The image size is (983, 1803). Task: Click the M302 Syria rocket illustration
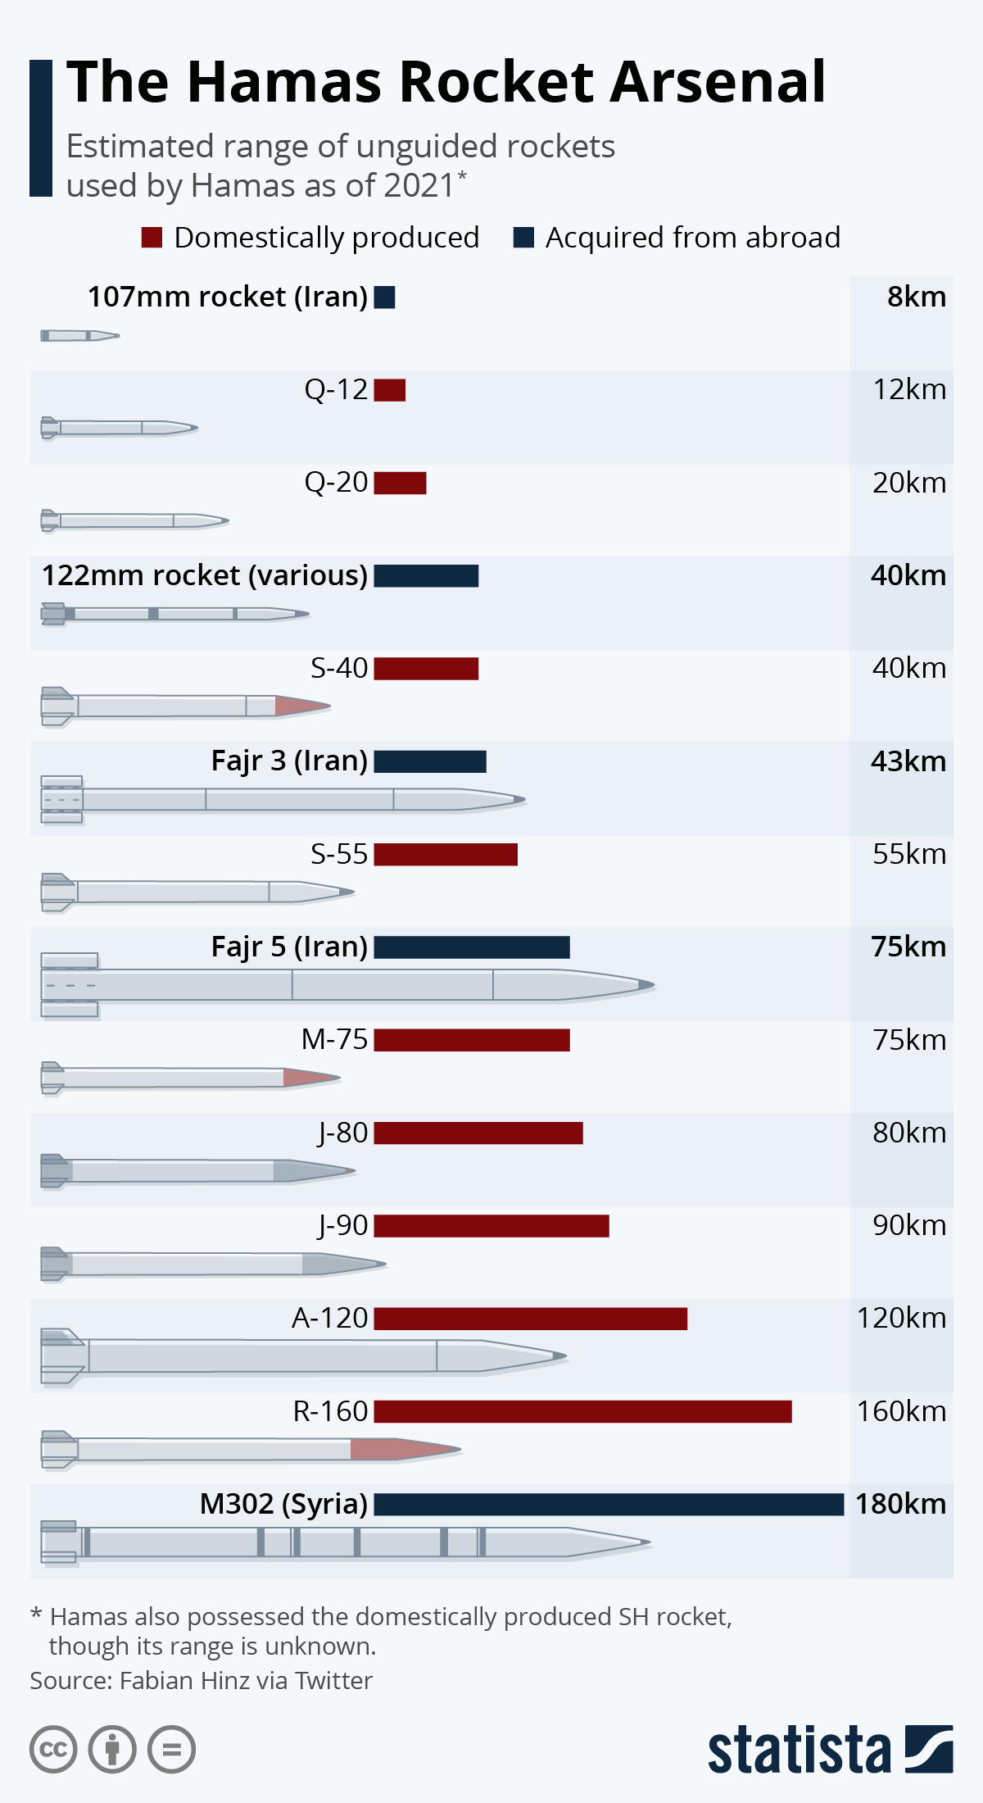pyautogui.click(x=346, y=1542)
